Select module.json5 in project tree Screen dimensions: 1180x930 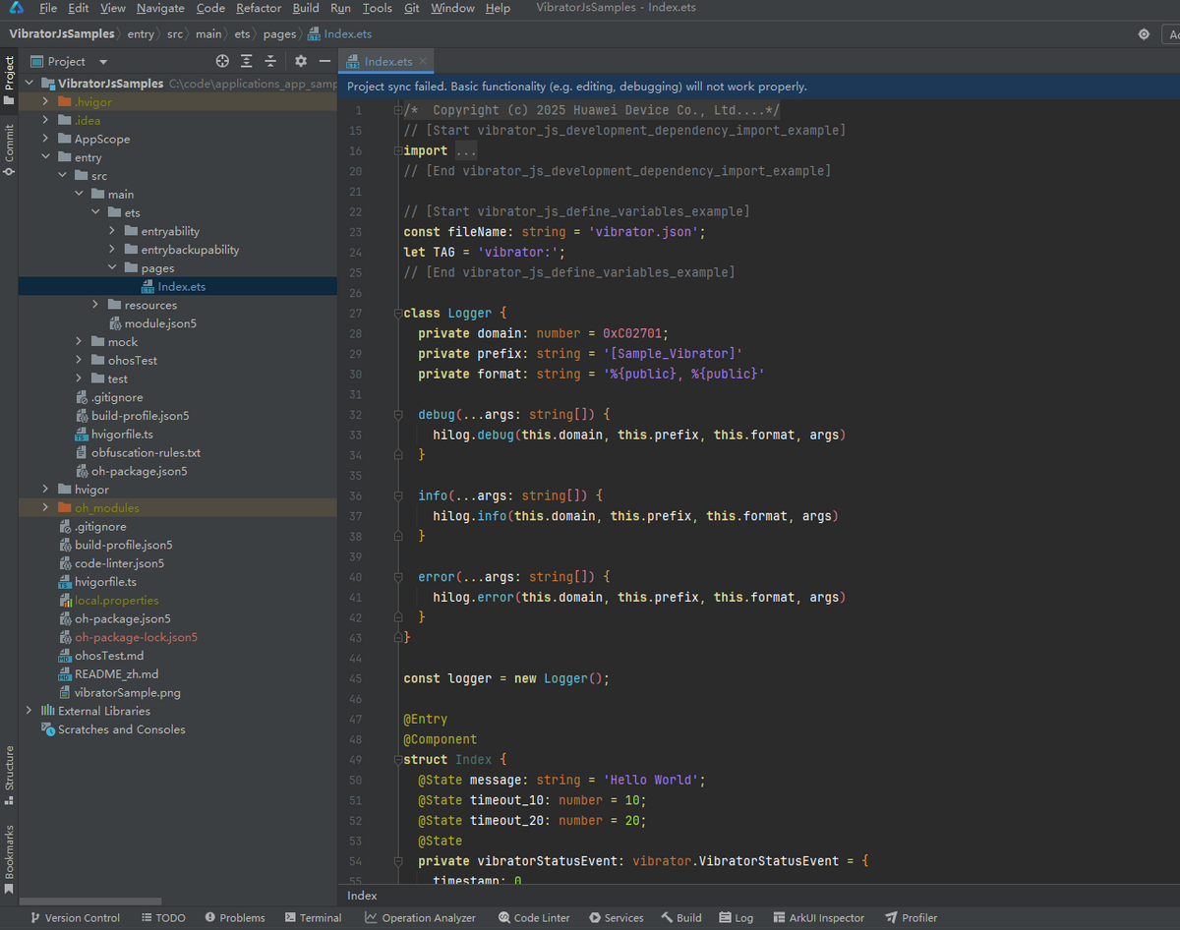click(159, 323)
